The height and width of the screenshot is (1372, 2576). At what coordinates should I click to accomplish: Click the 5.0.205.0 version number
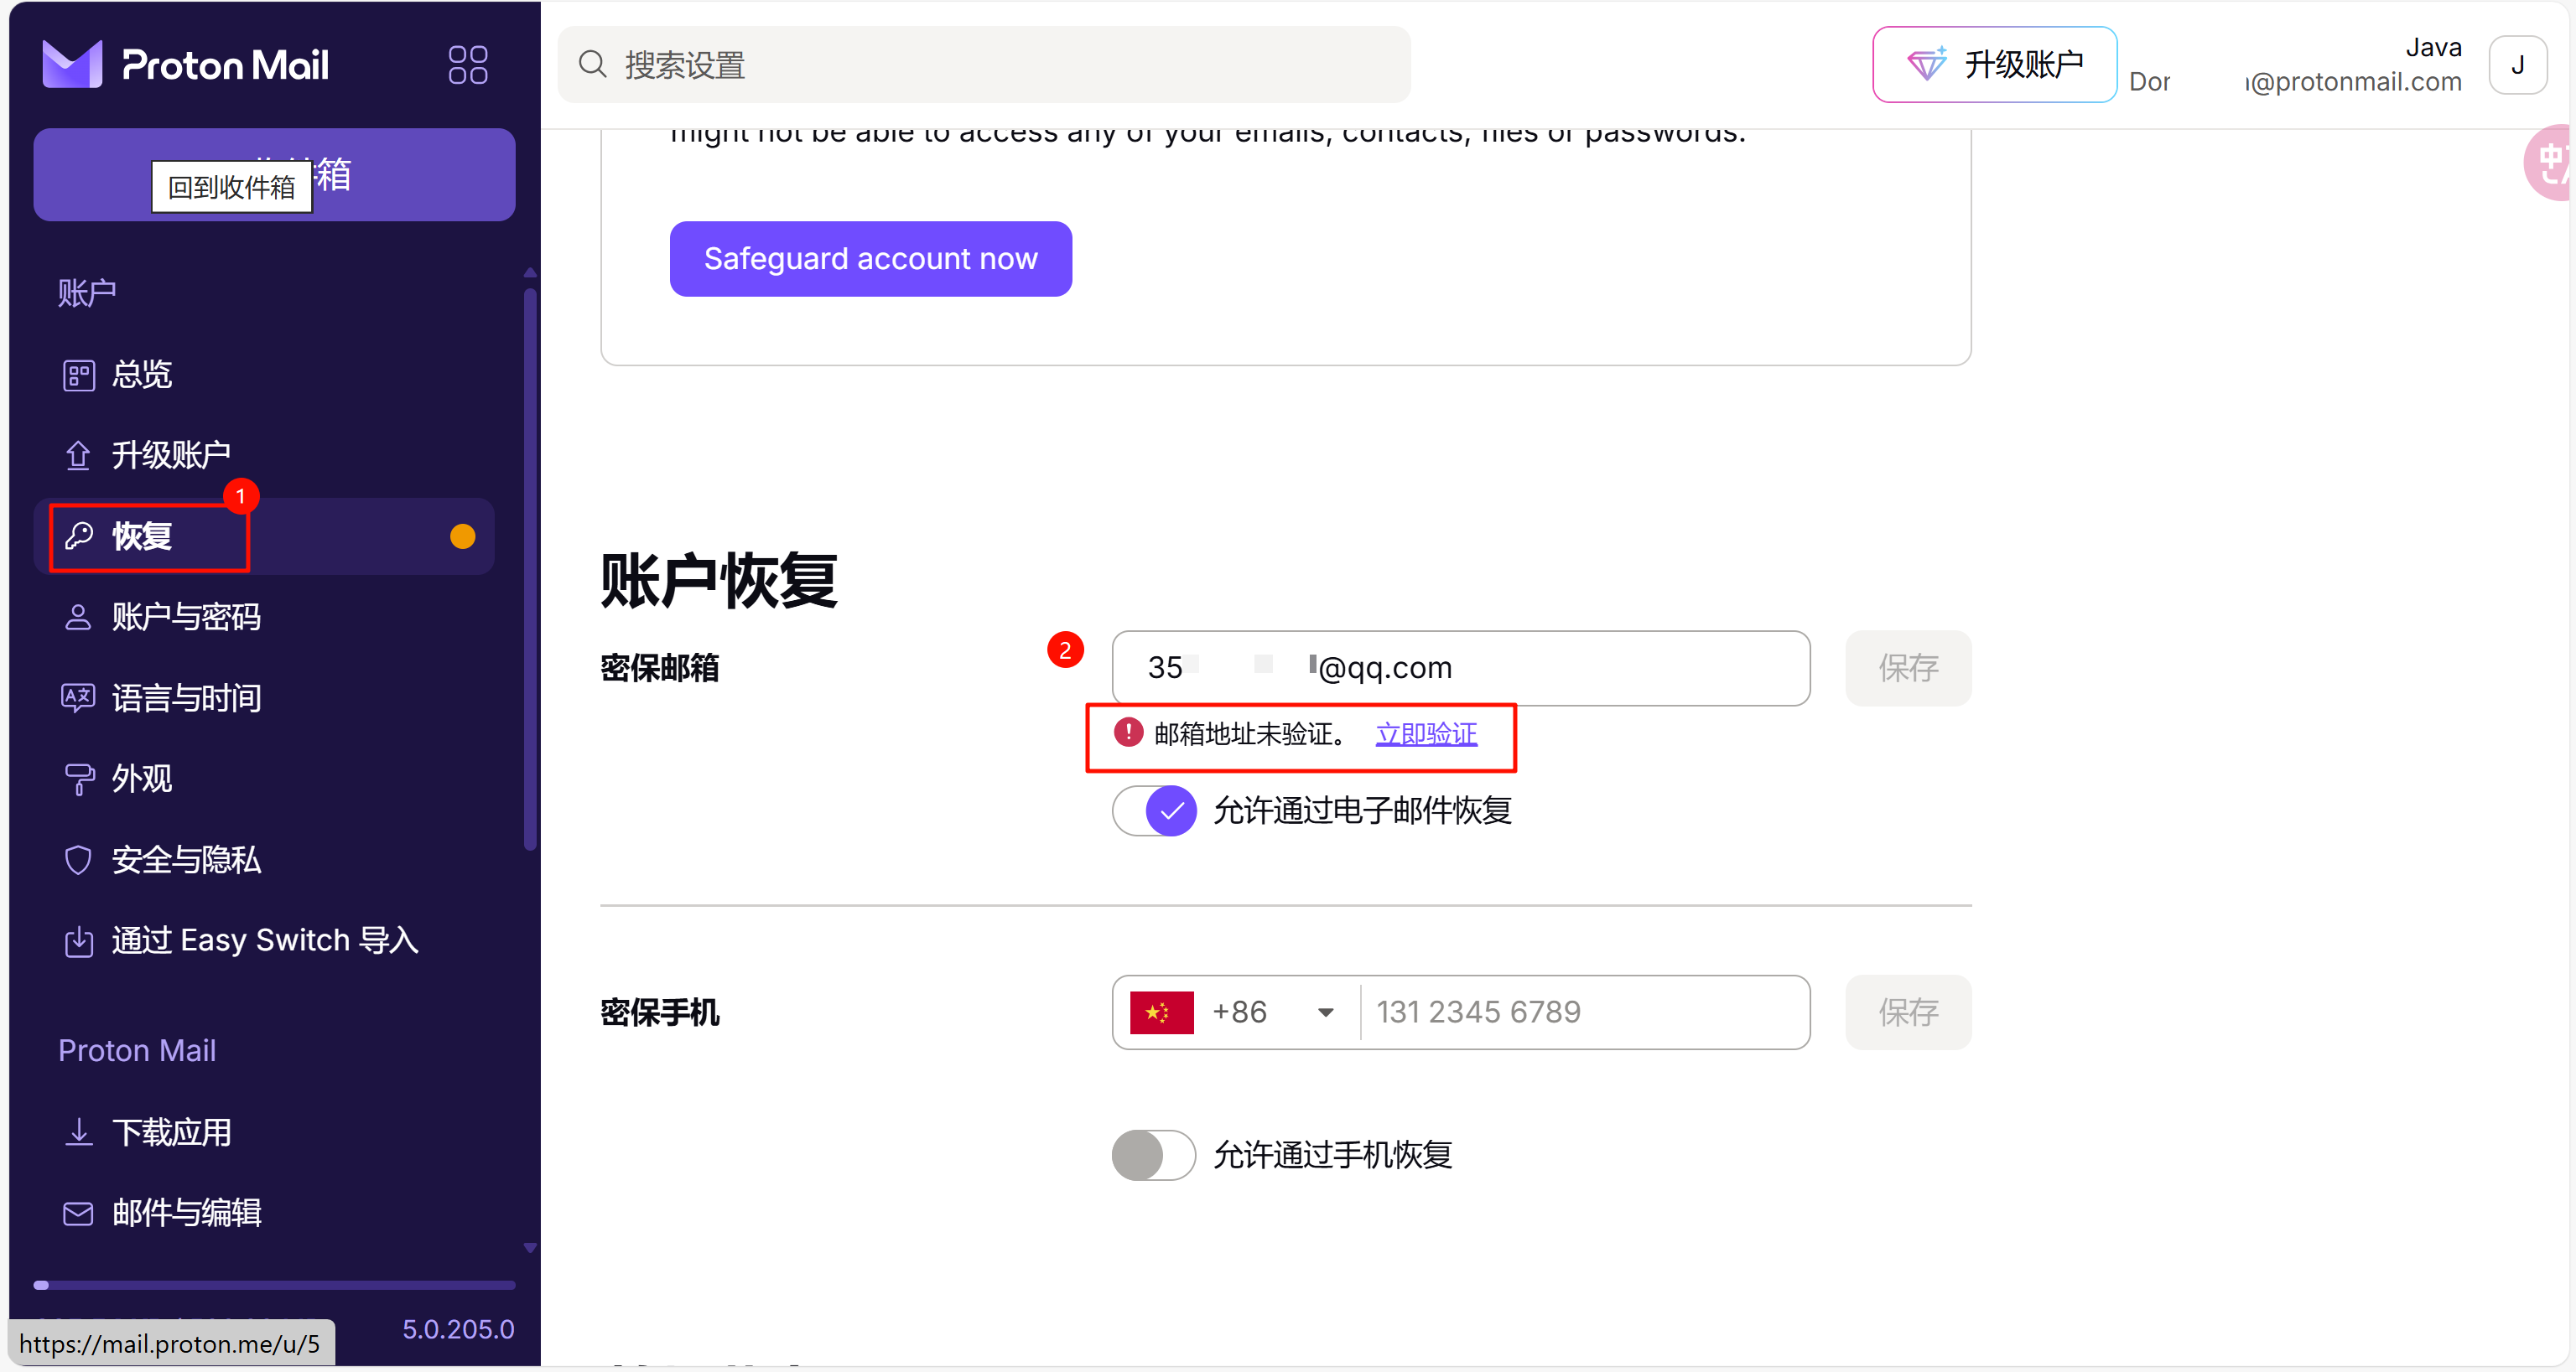coord(458,1329)
